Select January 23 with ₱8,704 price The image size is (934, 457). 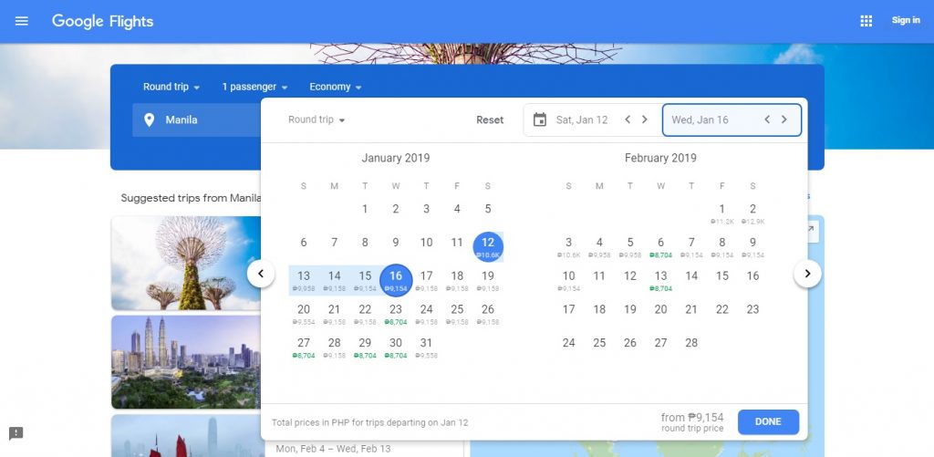396,314
